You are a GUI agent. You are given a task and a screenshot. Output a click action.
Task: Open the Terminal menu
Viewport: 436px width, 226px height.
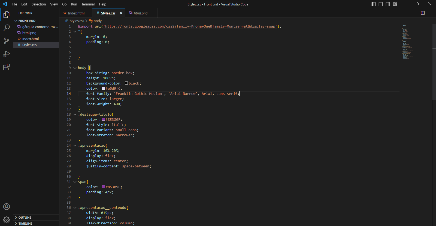88,4
